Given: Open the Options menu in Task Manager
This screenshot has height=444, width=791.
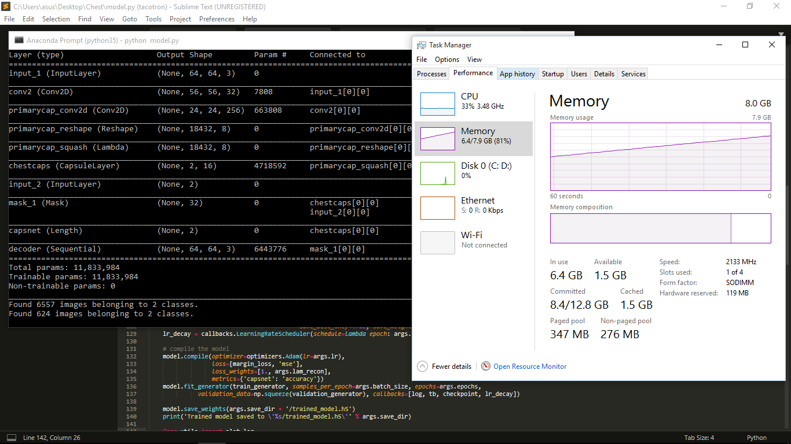Looking at the screenshot, I should pos(446,59).
